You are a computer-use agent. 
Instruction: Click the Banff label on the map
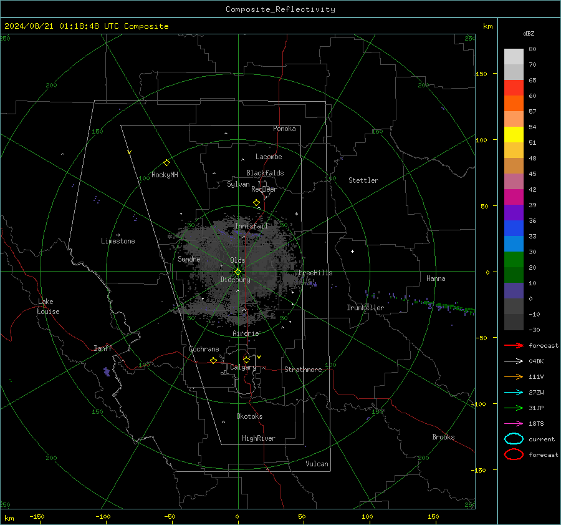point(103,348)
